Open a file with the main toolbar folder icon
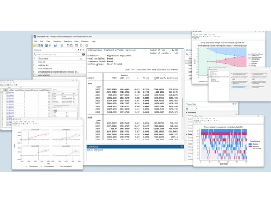The image size is (271, 203). tap(34, 45)
